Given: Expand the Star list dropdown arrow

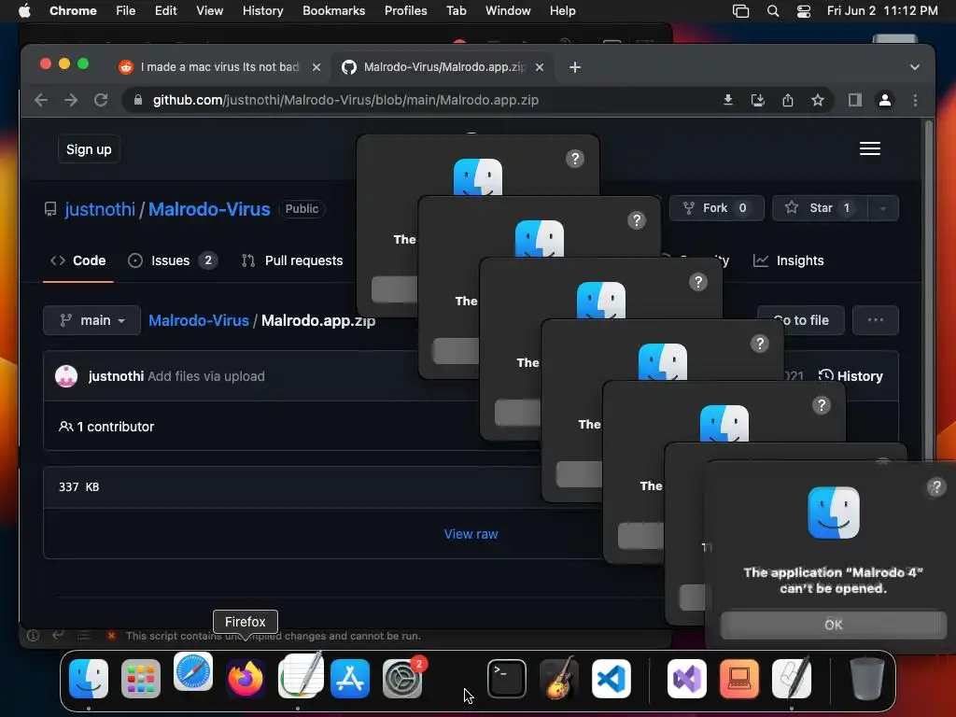Looking at the screenshot, I should click(x=882, y=208).
